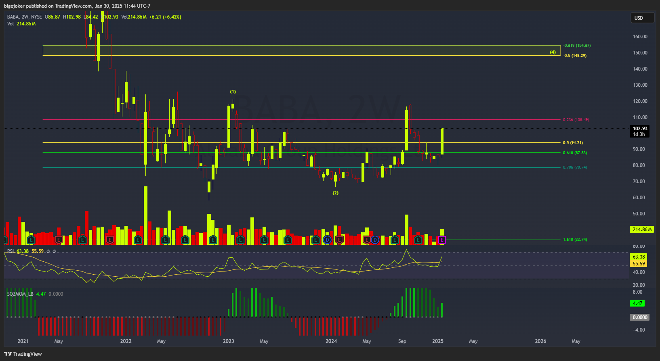Open the green earnings marker at August 2021
The image size is (660, 361).
pyautogui.click(x=82, y=240)
